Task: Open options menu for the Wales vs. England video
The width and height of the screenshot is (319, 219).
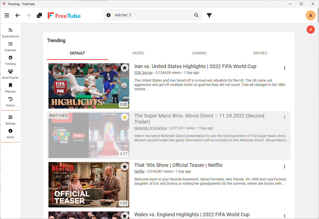Action: (x=285, y=216)
